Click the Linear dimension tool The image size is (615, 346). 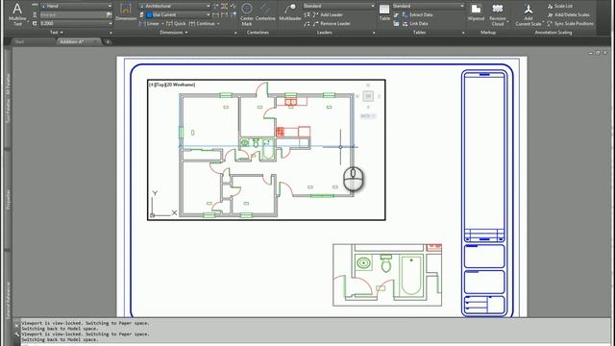click(150, 23)
